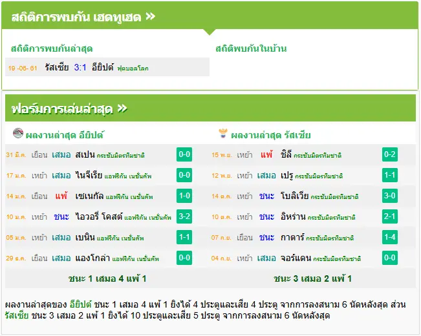Viewport: 421px width, 336px height.
Task: Click opponent name จอร์แดน
Action: tap(296, 258)
